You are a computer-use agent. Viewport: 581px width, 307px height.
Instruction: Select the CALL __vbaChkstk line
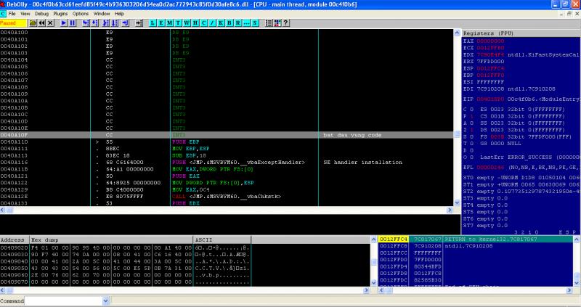click(x=227, y=196)
